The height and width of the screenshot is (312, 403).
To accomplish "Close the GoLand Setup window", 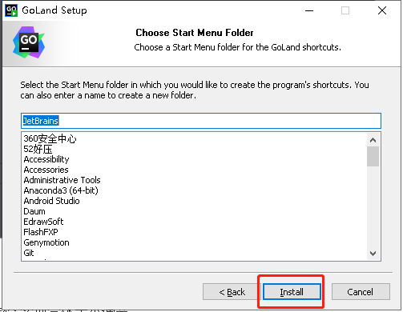I will point(382,10).
